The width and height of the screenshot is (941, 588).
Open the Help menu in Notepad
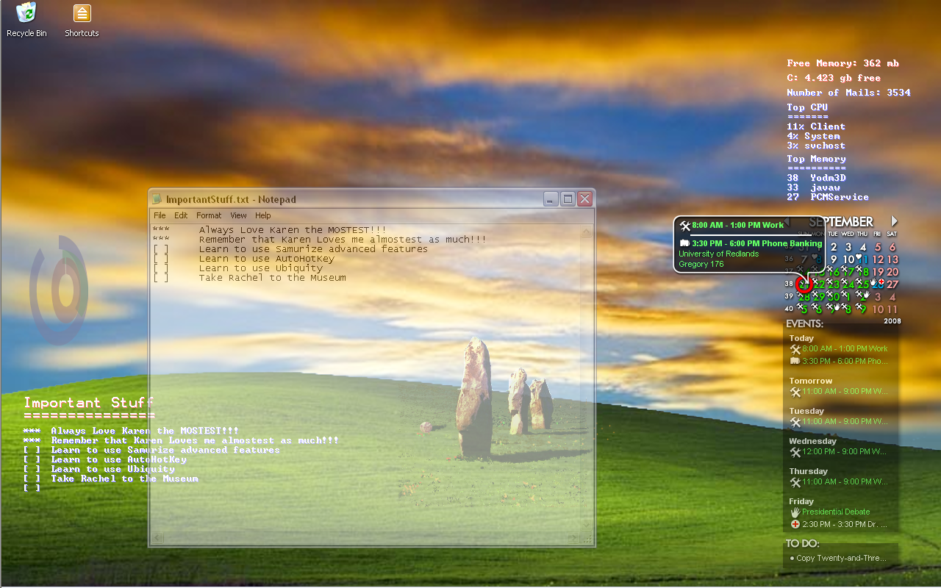point(263,215)
